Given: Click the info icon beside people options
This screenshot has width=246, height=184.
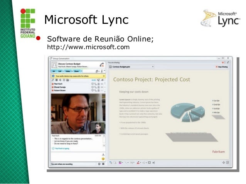Looking at the screenshot, I should [102, 71].
